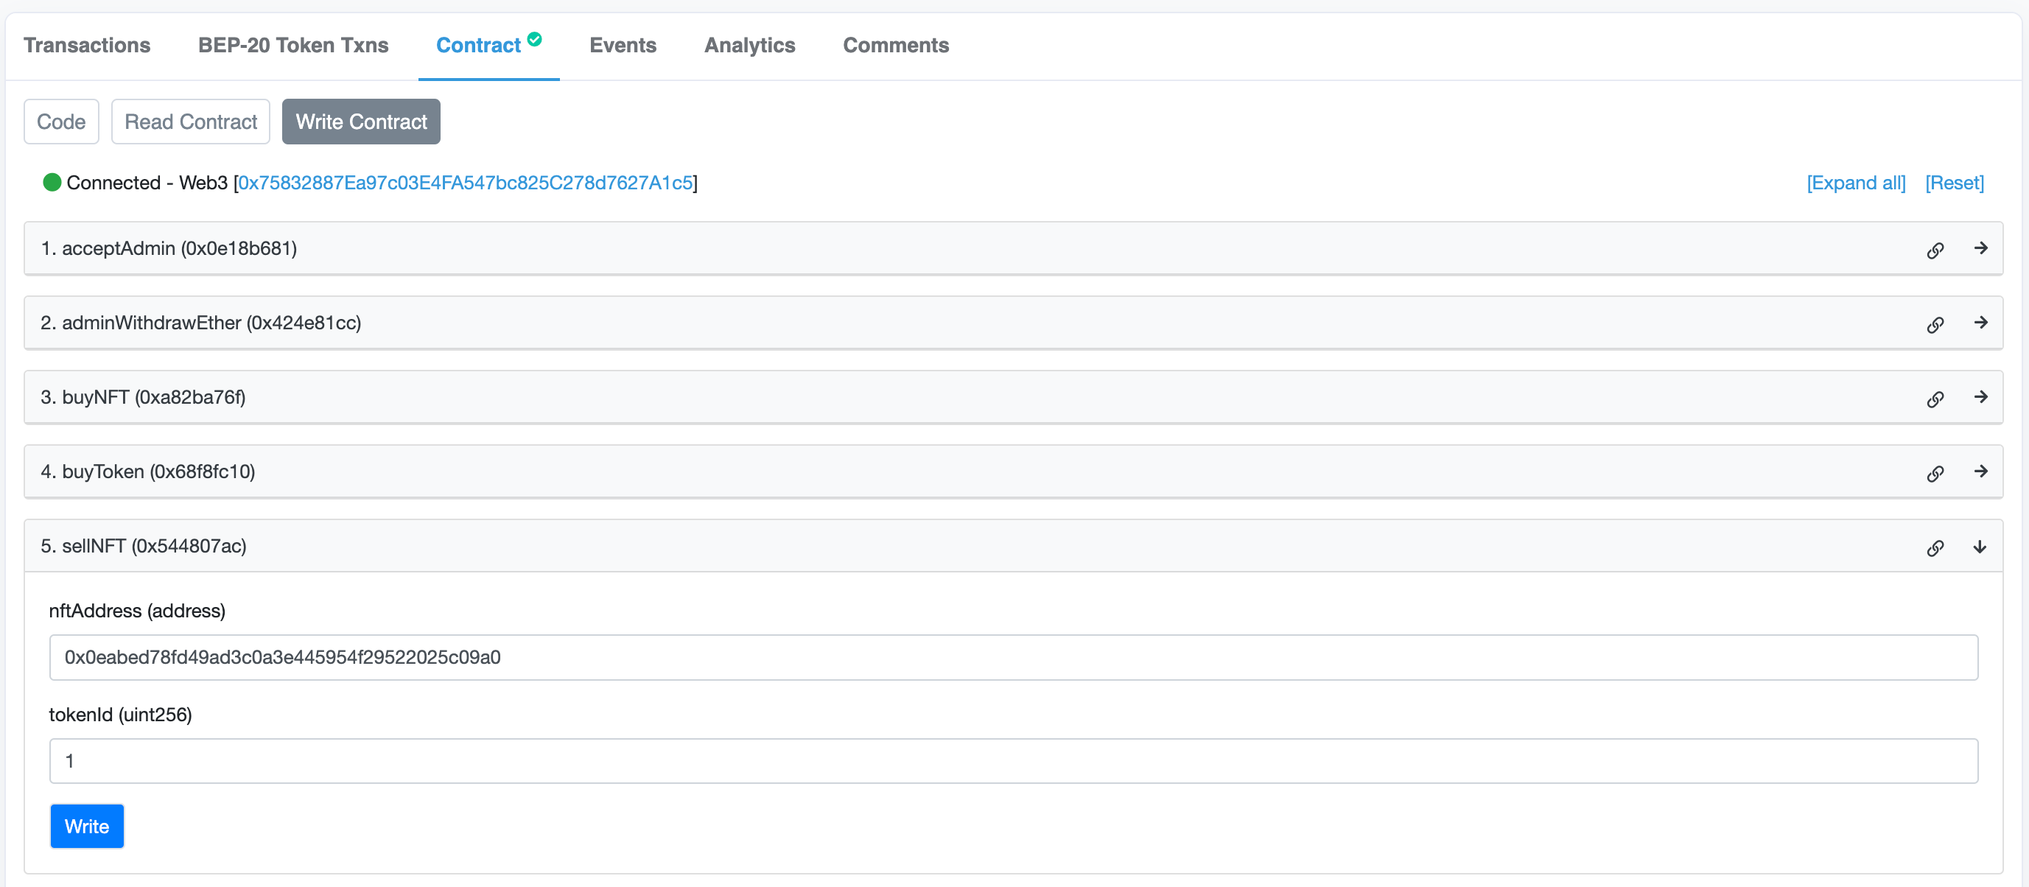
Task: Collapse sellNFT with its down arrow
Action: point(1980,547)
